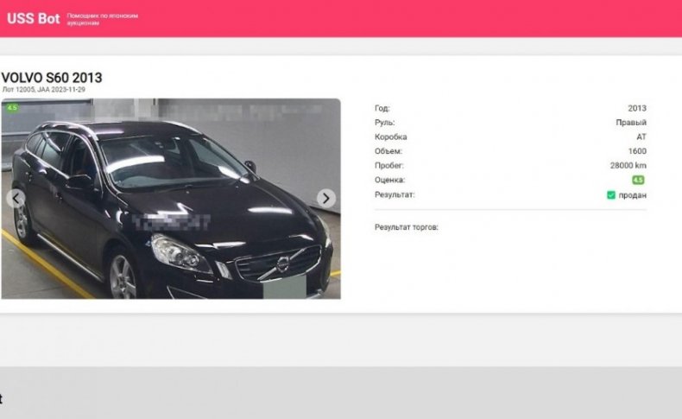
Task: Click the engine volume value 1600
Action: tap(637, 151)
